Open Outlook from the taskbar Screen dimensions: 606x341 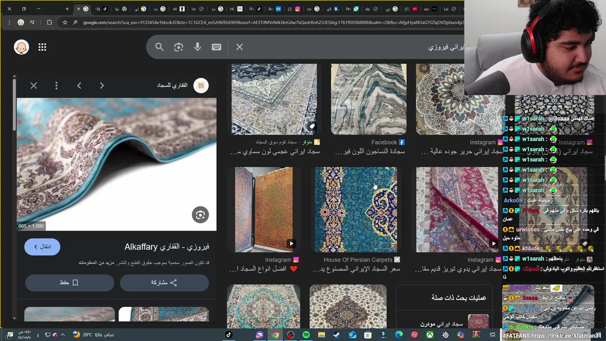point(352,335)
